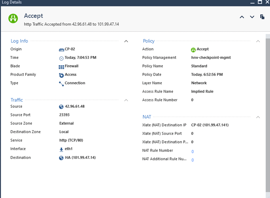Click the Firewall blade icon
270x198 pixels.
pos(61,67)
